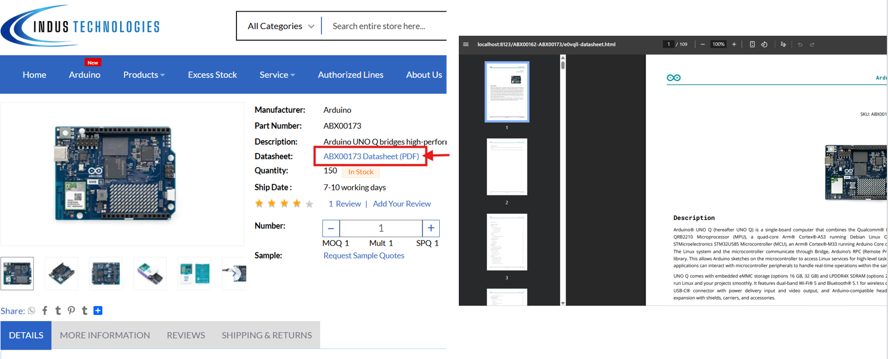Decrease quantity with the minus button
Screen dimensions: 888x359
[x=331, y=228]
